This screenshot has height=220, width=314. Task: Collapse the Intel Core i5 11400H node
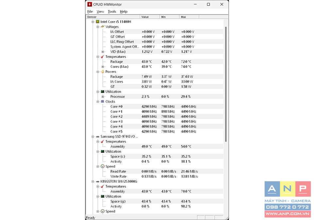coord(93,22)
